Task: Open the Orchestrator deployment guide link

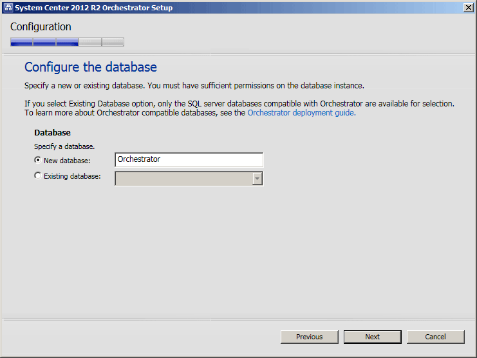Action: (x=301, y=113)
